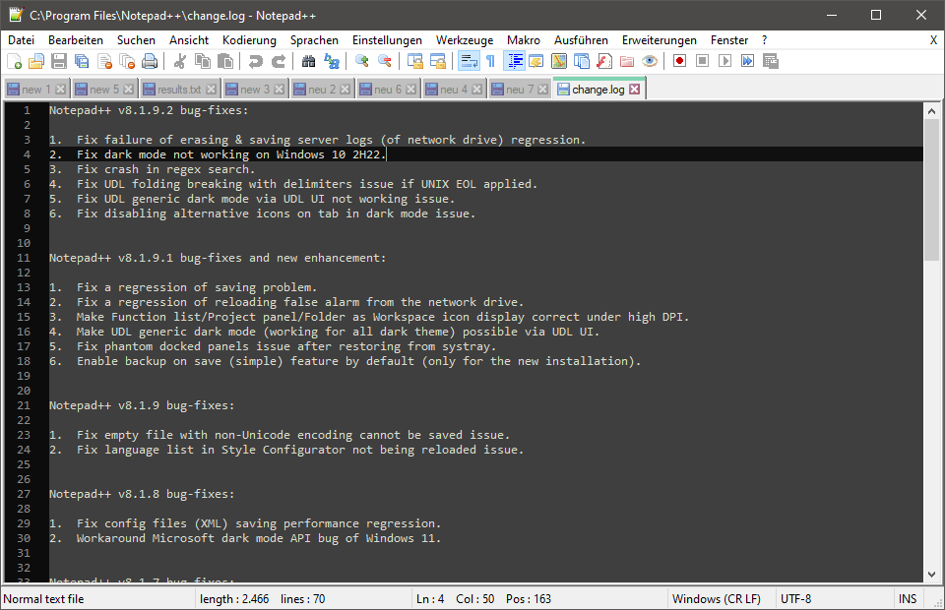945x610 pixels.
Task: Stop macro recording square button
Action: click(x=702, y=61)
